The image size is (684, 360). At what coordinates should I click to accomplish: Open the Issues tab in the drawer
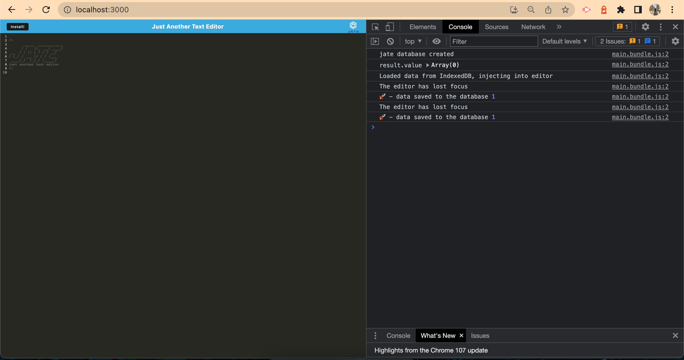(480, 335)
